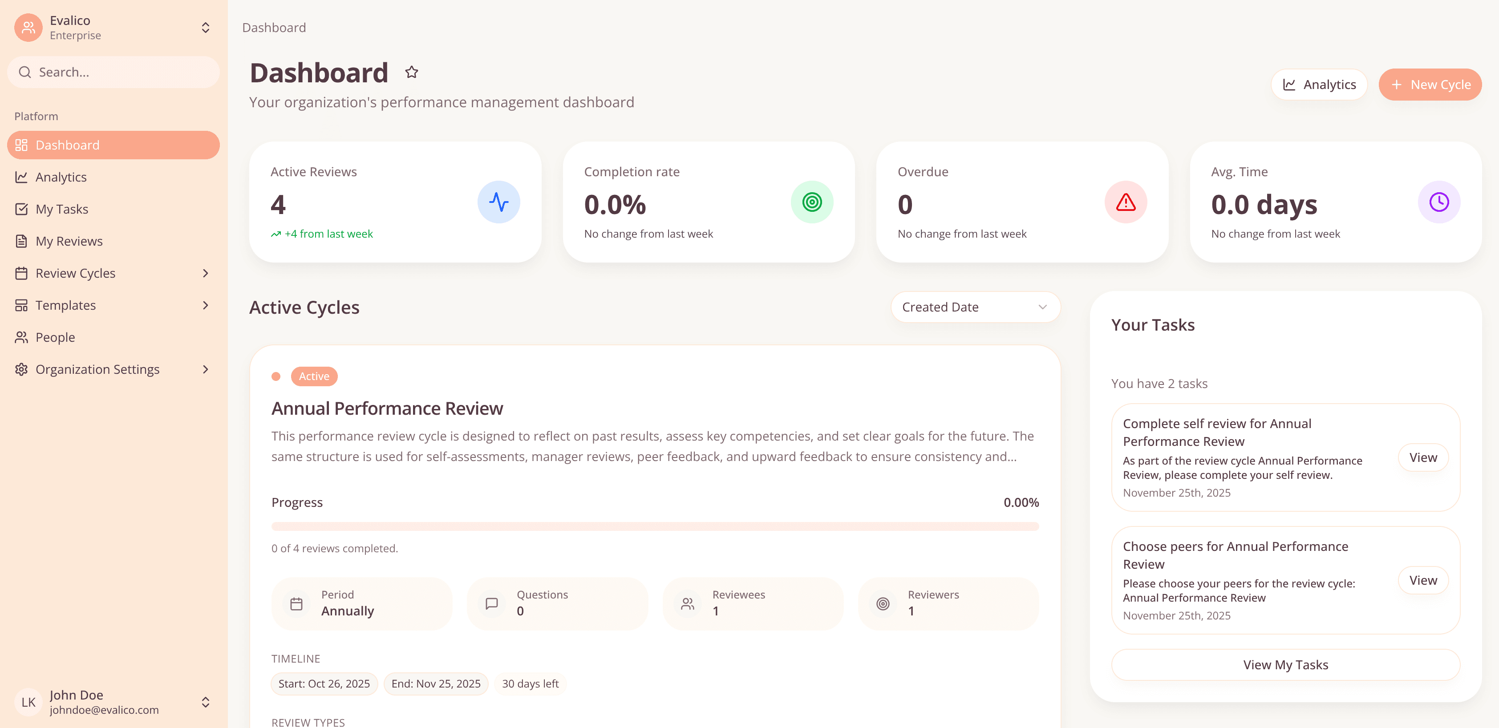1499x728 pixels.
Task: Click the Active Reviews activity icon
Action: click(x=499, y=202)
